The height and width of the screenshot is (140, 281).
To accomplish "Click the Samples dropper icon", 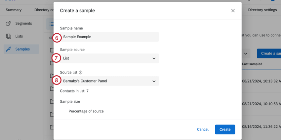I will coord(9,49).
